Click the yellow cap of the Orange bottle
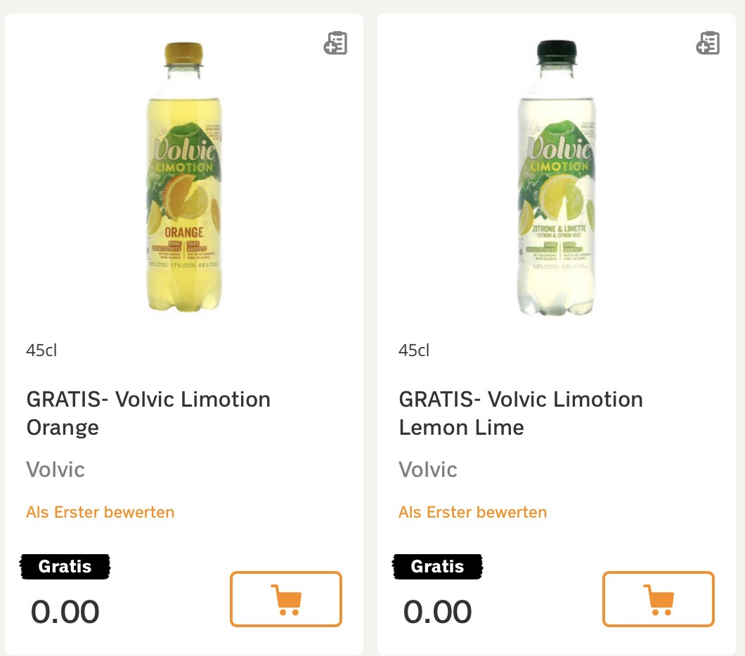This screenshot has height=656, width=745. click(x=183, y=51)
